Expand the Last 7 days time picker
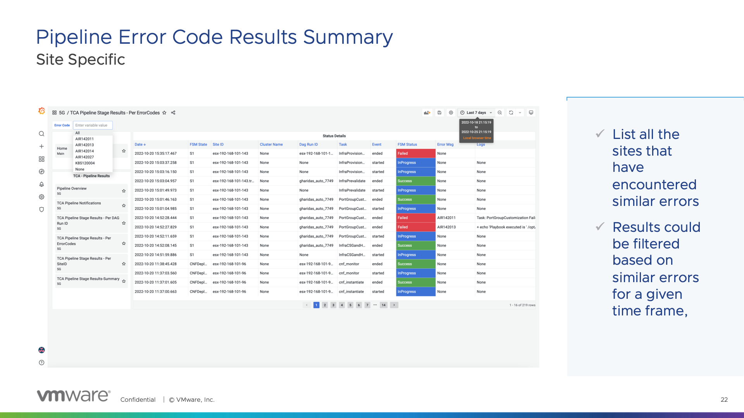 click(x=476, y=113)
